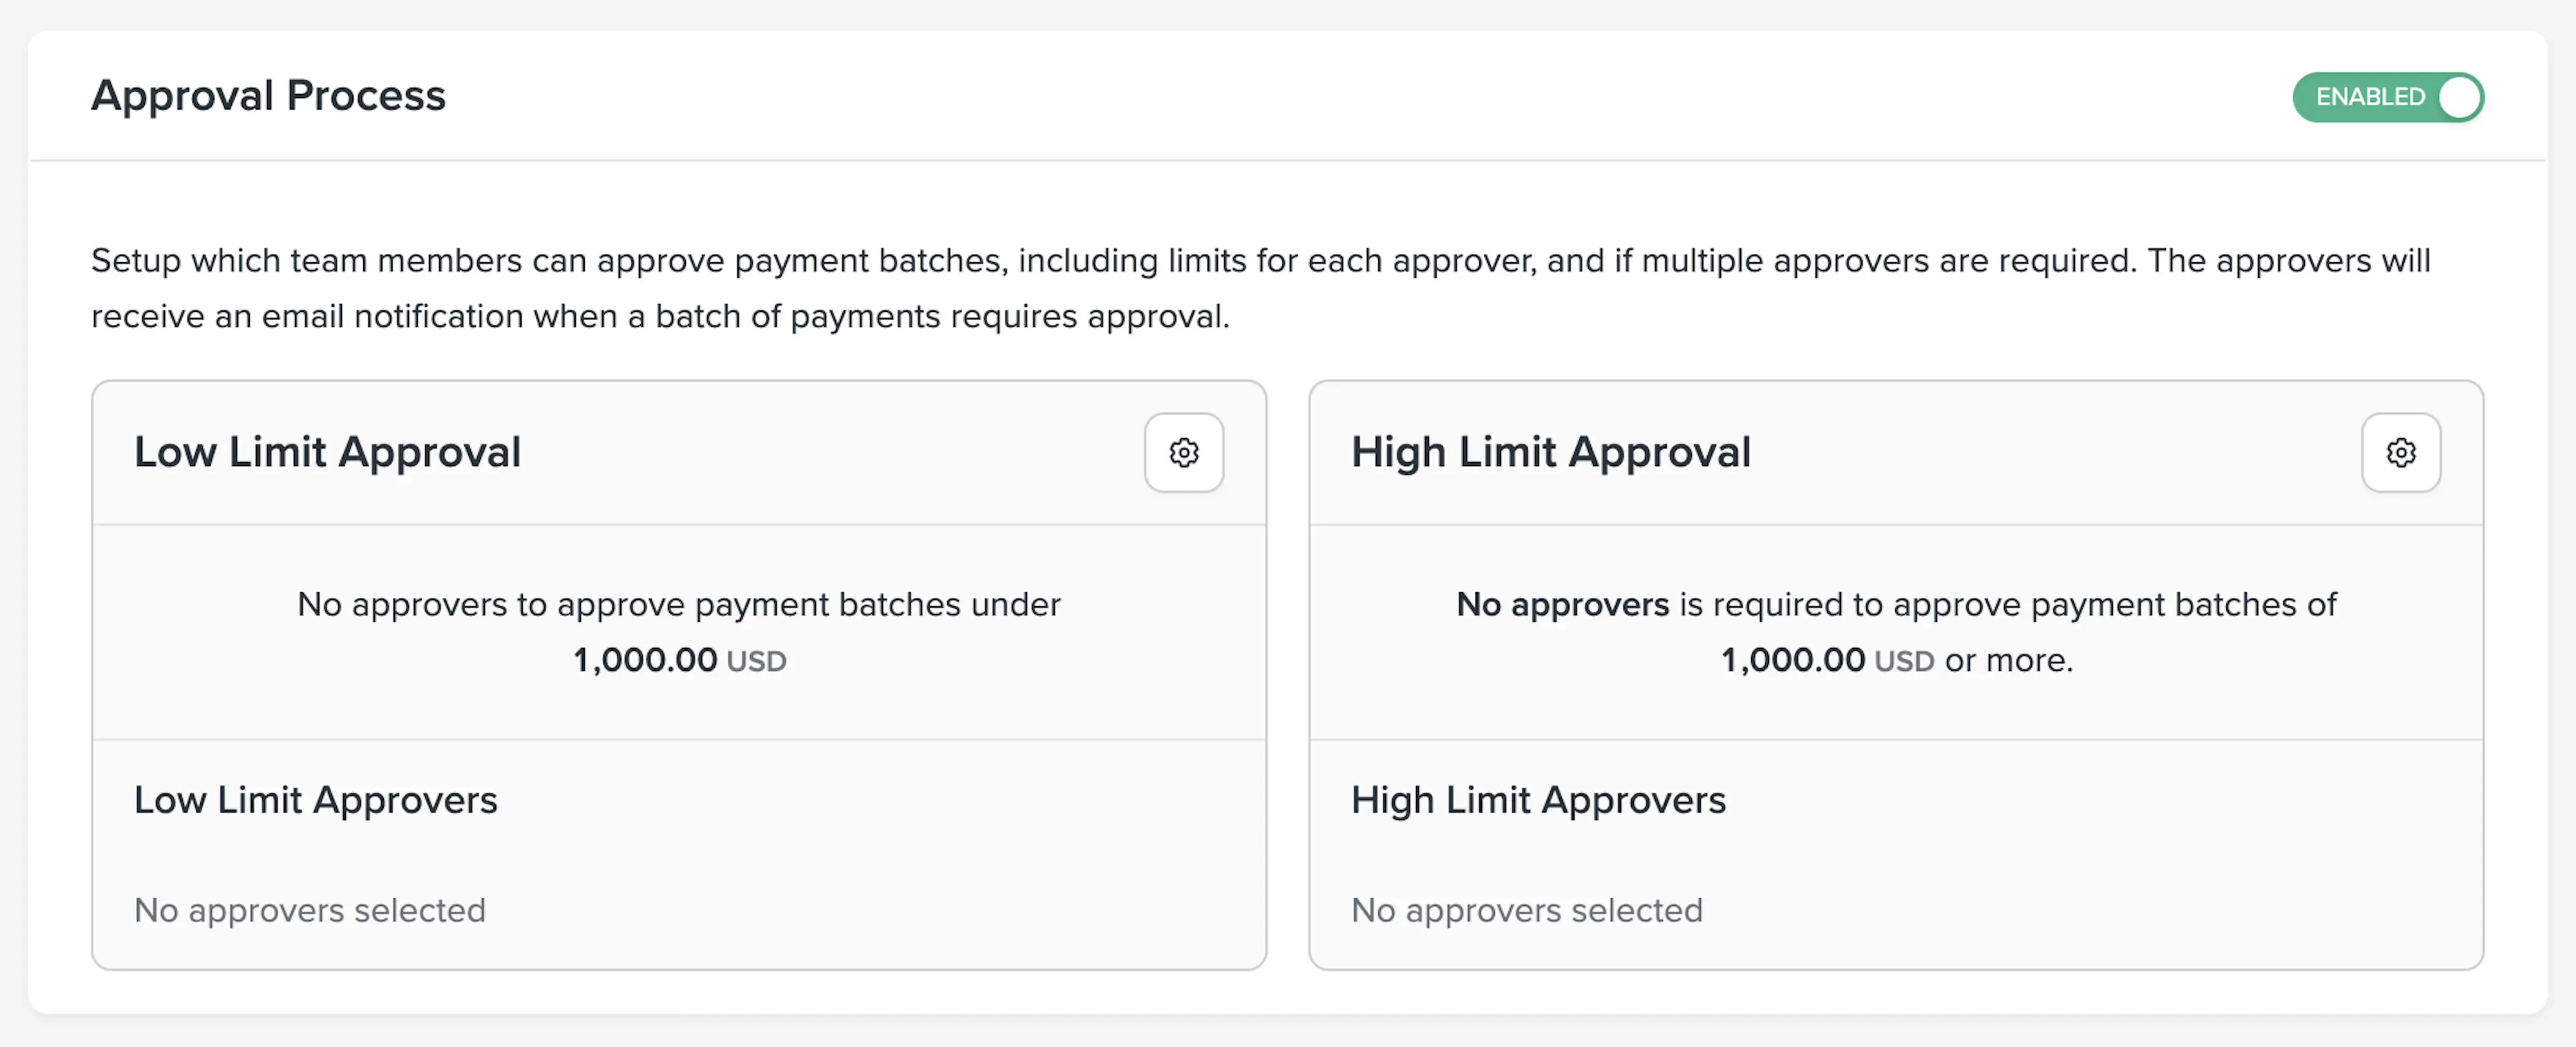This screenshot has width=2576, height=1047.
Task: Click the Approval Process heading
Action: [268, 96]
